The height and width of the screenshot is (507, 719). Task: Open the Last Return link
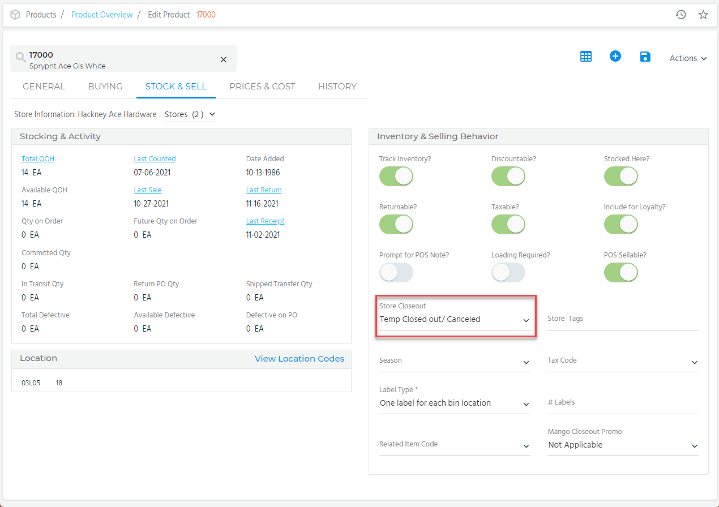coord(264,190)
